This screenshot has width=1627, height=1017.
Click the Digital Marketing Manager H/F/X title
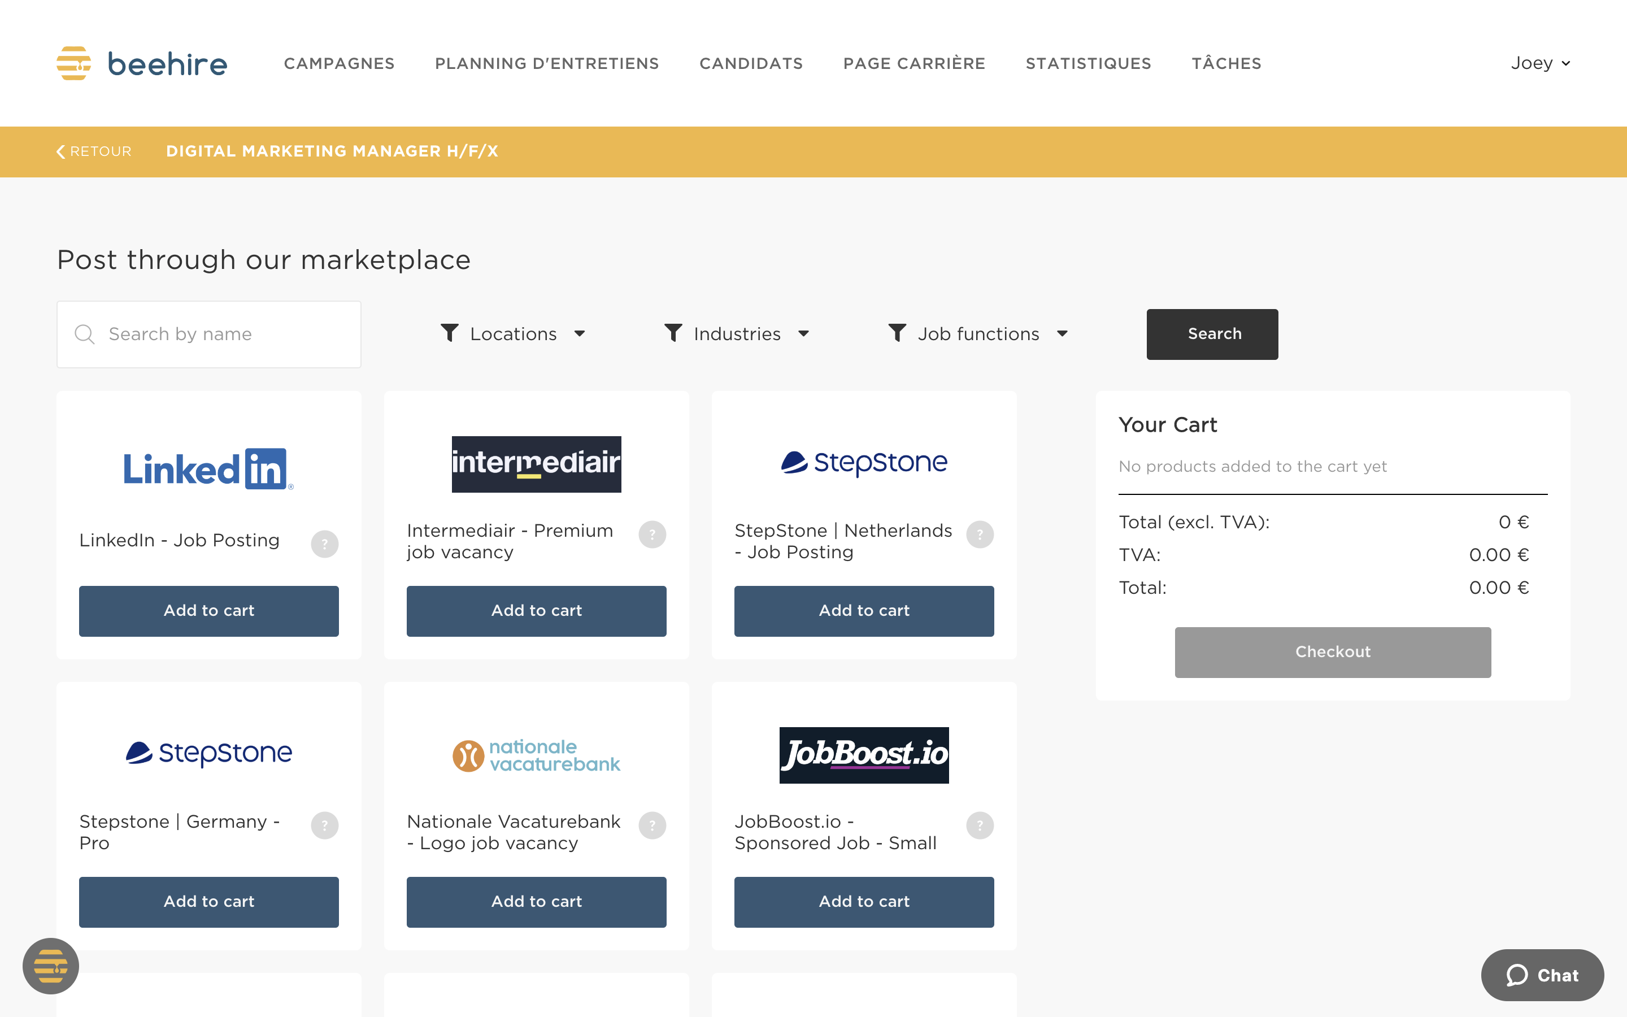click(x=332, y=151)
